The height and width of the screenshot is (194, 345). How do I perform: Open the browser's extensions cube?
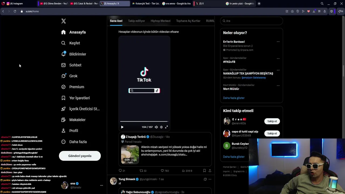point(332,11)
